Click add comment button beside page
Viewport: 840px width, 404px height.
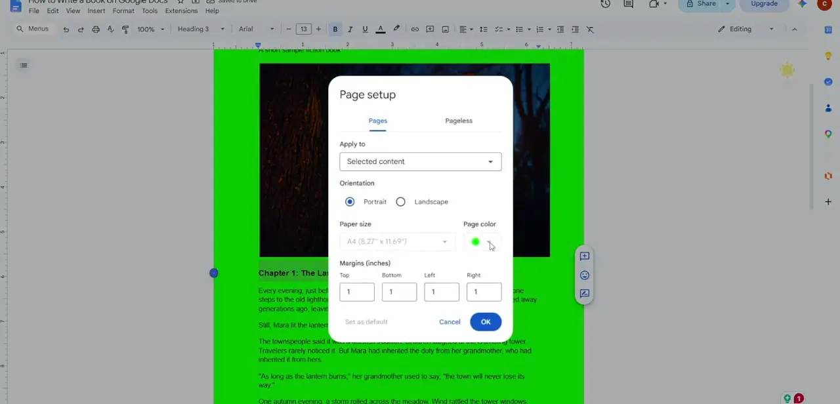[585, 256]
